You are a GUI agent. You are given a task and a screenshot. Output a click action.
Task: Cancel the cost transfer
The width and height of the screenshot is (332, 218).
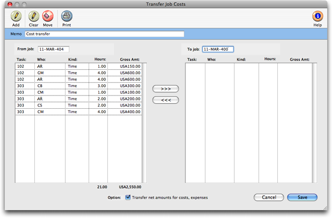coord(269,197)
